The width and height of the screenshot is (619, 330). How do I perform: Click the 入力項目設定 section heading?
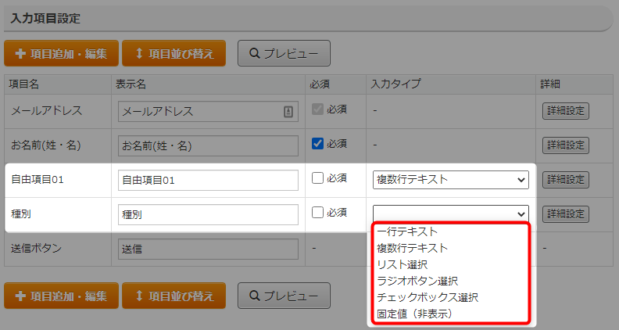click(45, 18)
